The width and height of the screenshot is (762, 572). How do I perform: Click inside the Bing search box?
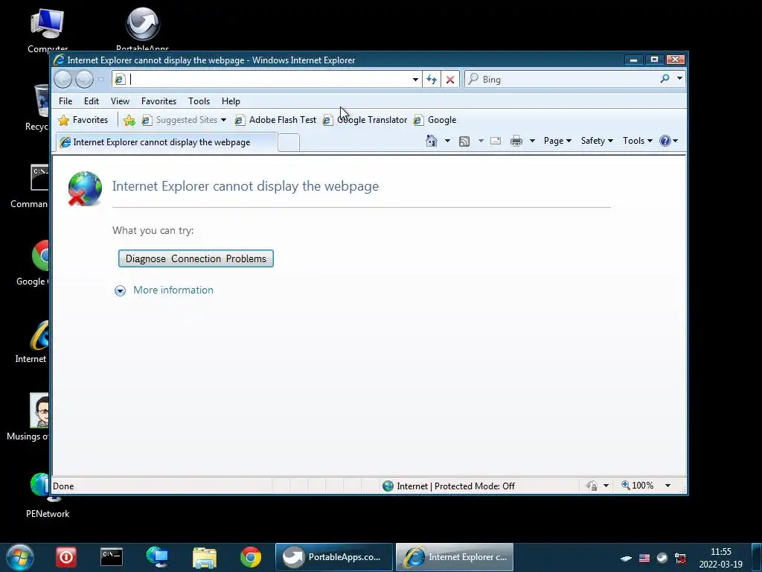(x=569, y=79)
